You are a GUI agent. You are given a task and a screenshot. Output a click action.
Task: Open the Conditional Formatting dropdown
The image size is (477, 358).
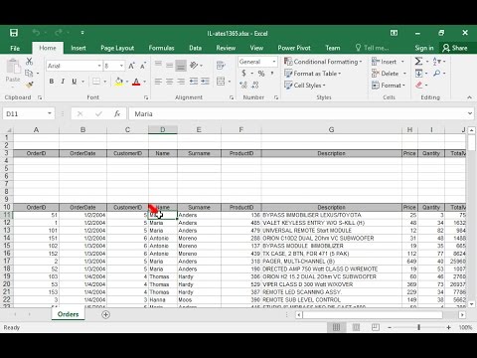click(x=323, y=62)
